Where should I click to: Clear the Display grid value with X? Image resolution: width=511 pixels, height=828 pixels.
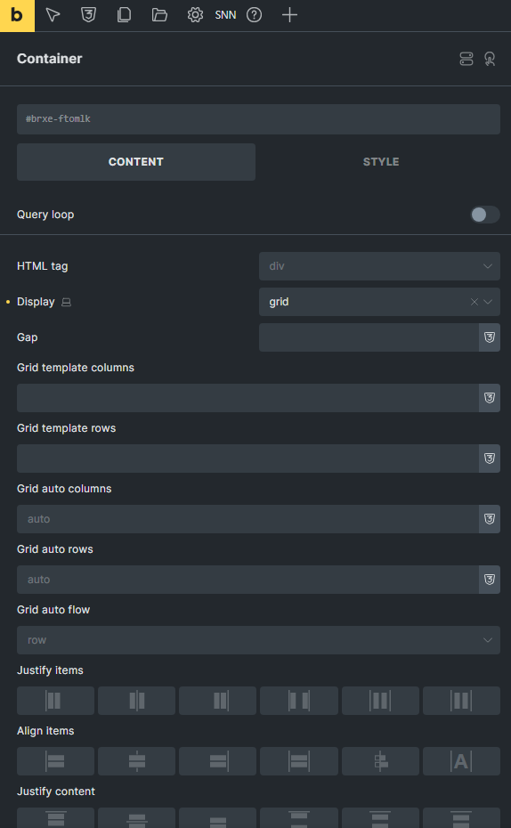(x=474, y=302)
